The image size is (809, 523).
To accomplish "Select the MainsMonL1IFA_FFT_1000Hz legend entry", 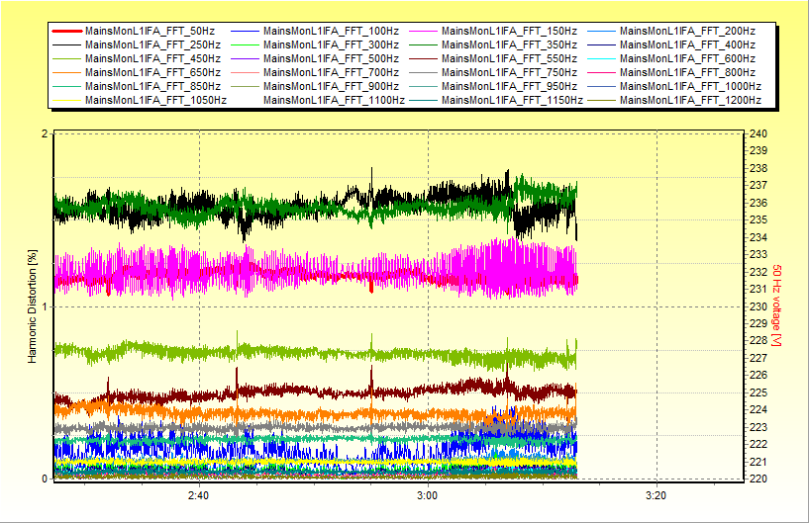I will click(x=690, y=87).
